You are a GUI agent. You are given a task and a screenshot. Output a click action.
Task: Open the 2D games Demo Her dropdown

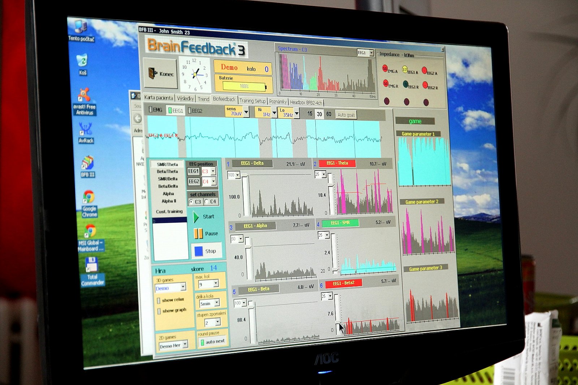click(x=185, y=344)
